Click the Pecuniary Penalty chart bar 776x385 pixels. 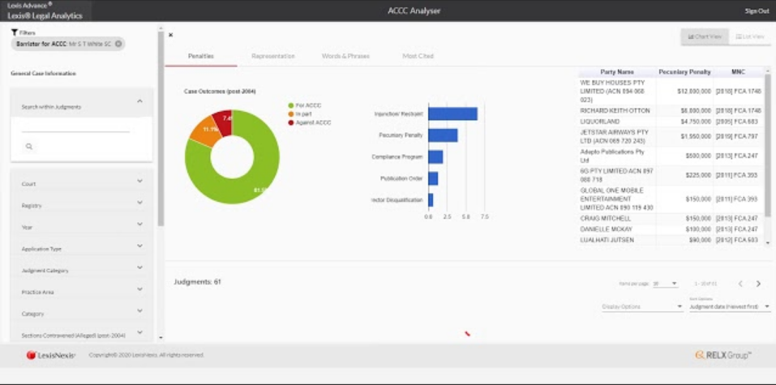point(443,135)
